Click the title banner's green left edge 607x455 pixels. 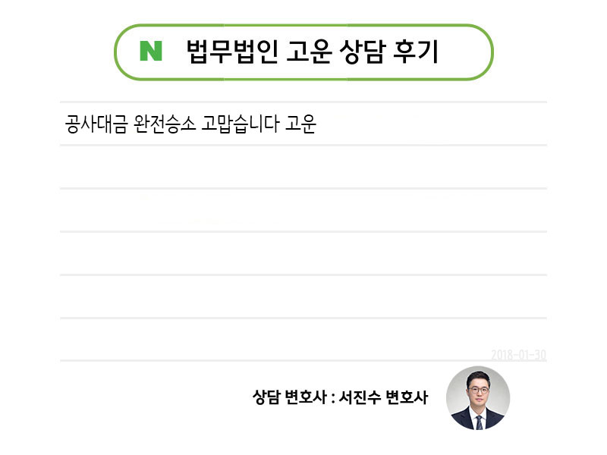click(x=116, y=52)
